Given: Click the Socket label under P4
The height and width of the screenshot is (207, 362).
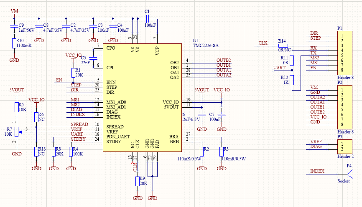Looking at the screenshot, I should point(344,181).
